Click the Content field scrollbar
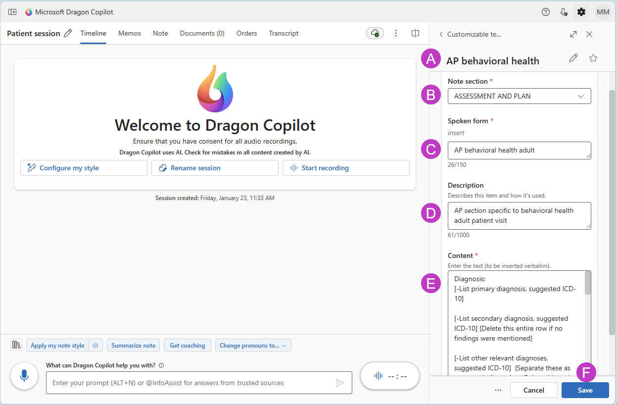This screenshot has width=617, height=405. pyautogui.click(x=588, y=283)
